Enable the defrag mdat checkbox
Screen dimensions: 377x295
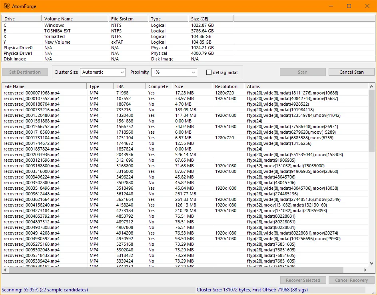[x=209, y=72]
